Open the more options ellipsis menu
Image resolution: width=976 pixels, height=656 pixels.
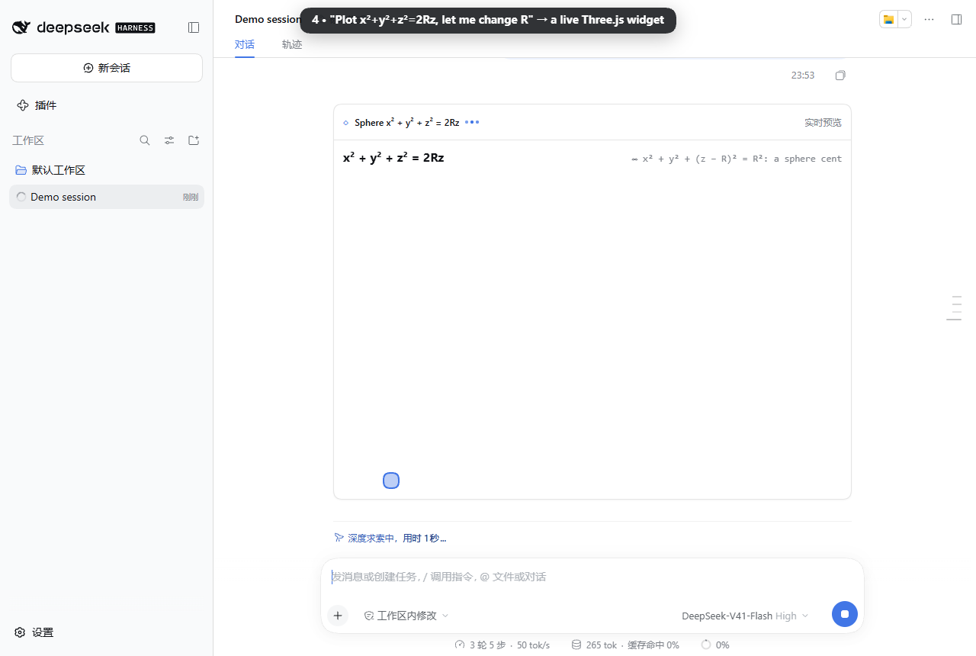[x=929, y=19]
